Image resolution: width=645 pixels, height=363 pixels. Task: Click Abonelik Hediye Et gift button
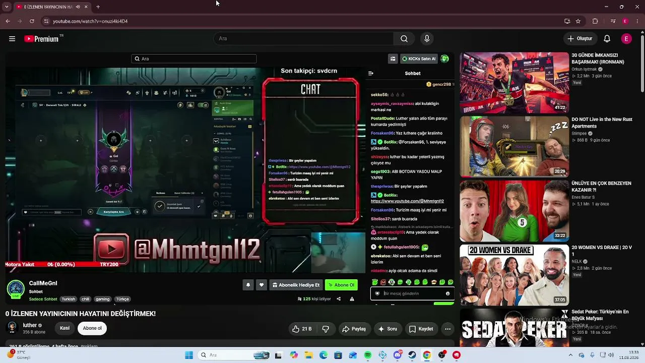pos(296,285)
